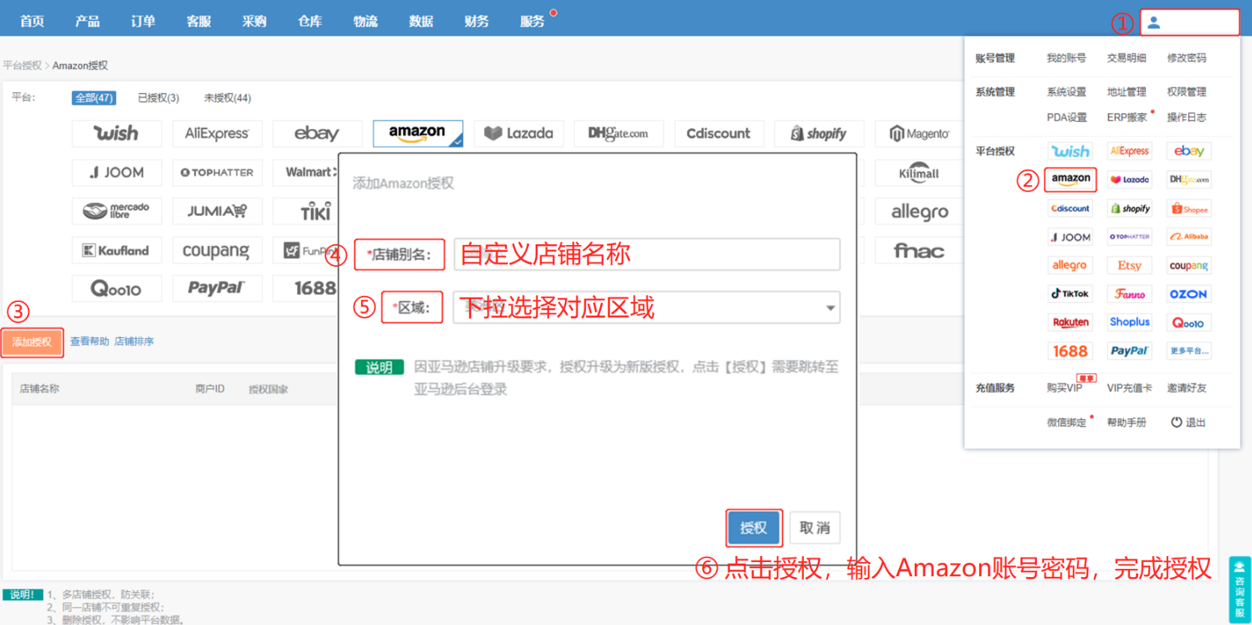The image size is (1252, 625).
Task: Select Kaufland platform logo
Action: click(x=116, y=250)
